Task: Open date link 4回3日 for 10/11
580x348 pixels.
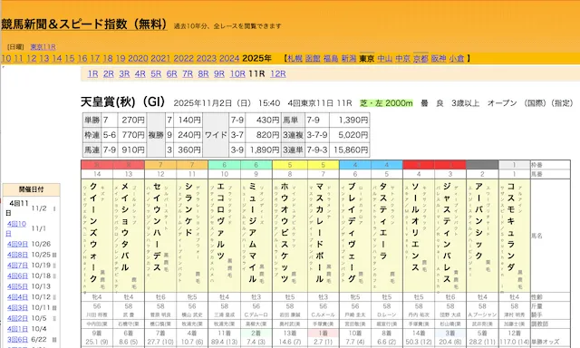Action: click(x=17, y=308)
